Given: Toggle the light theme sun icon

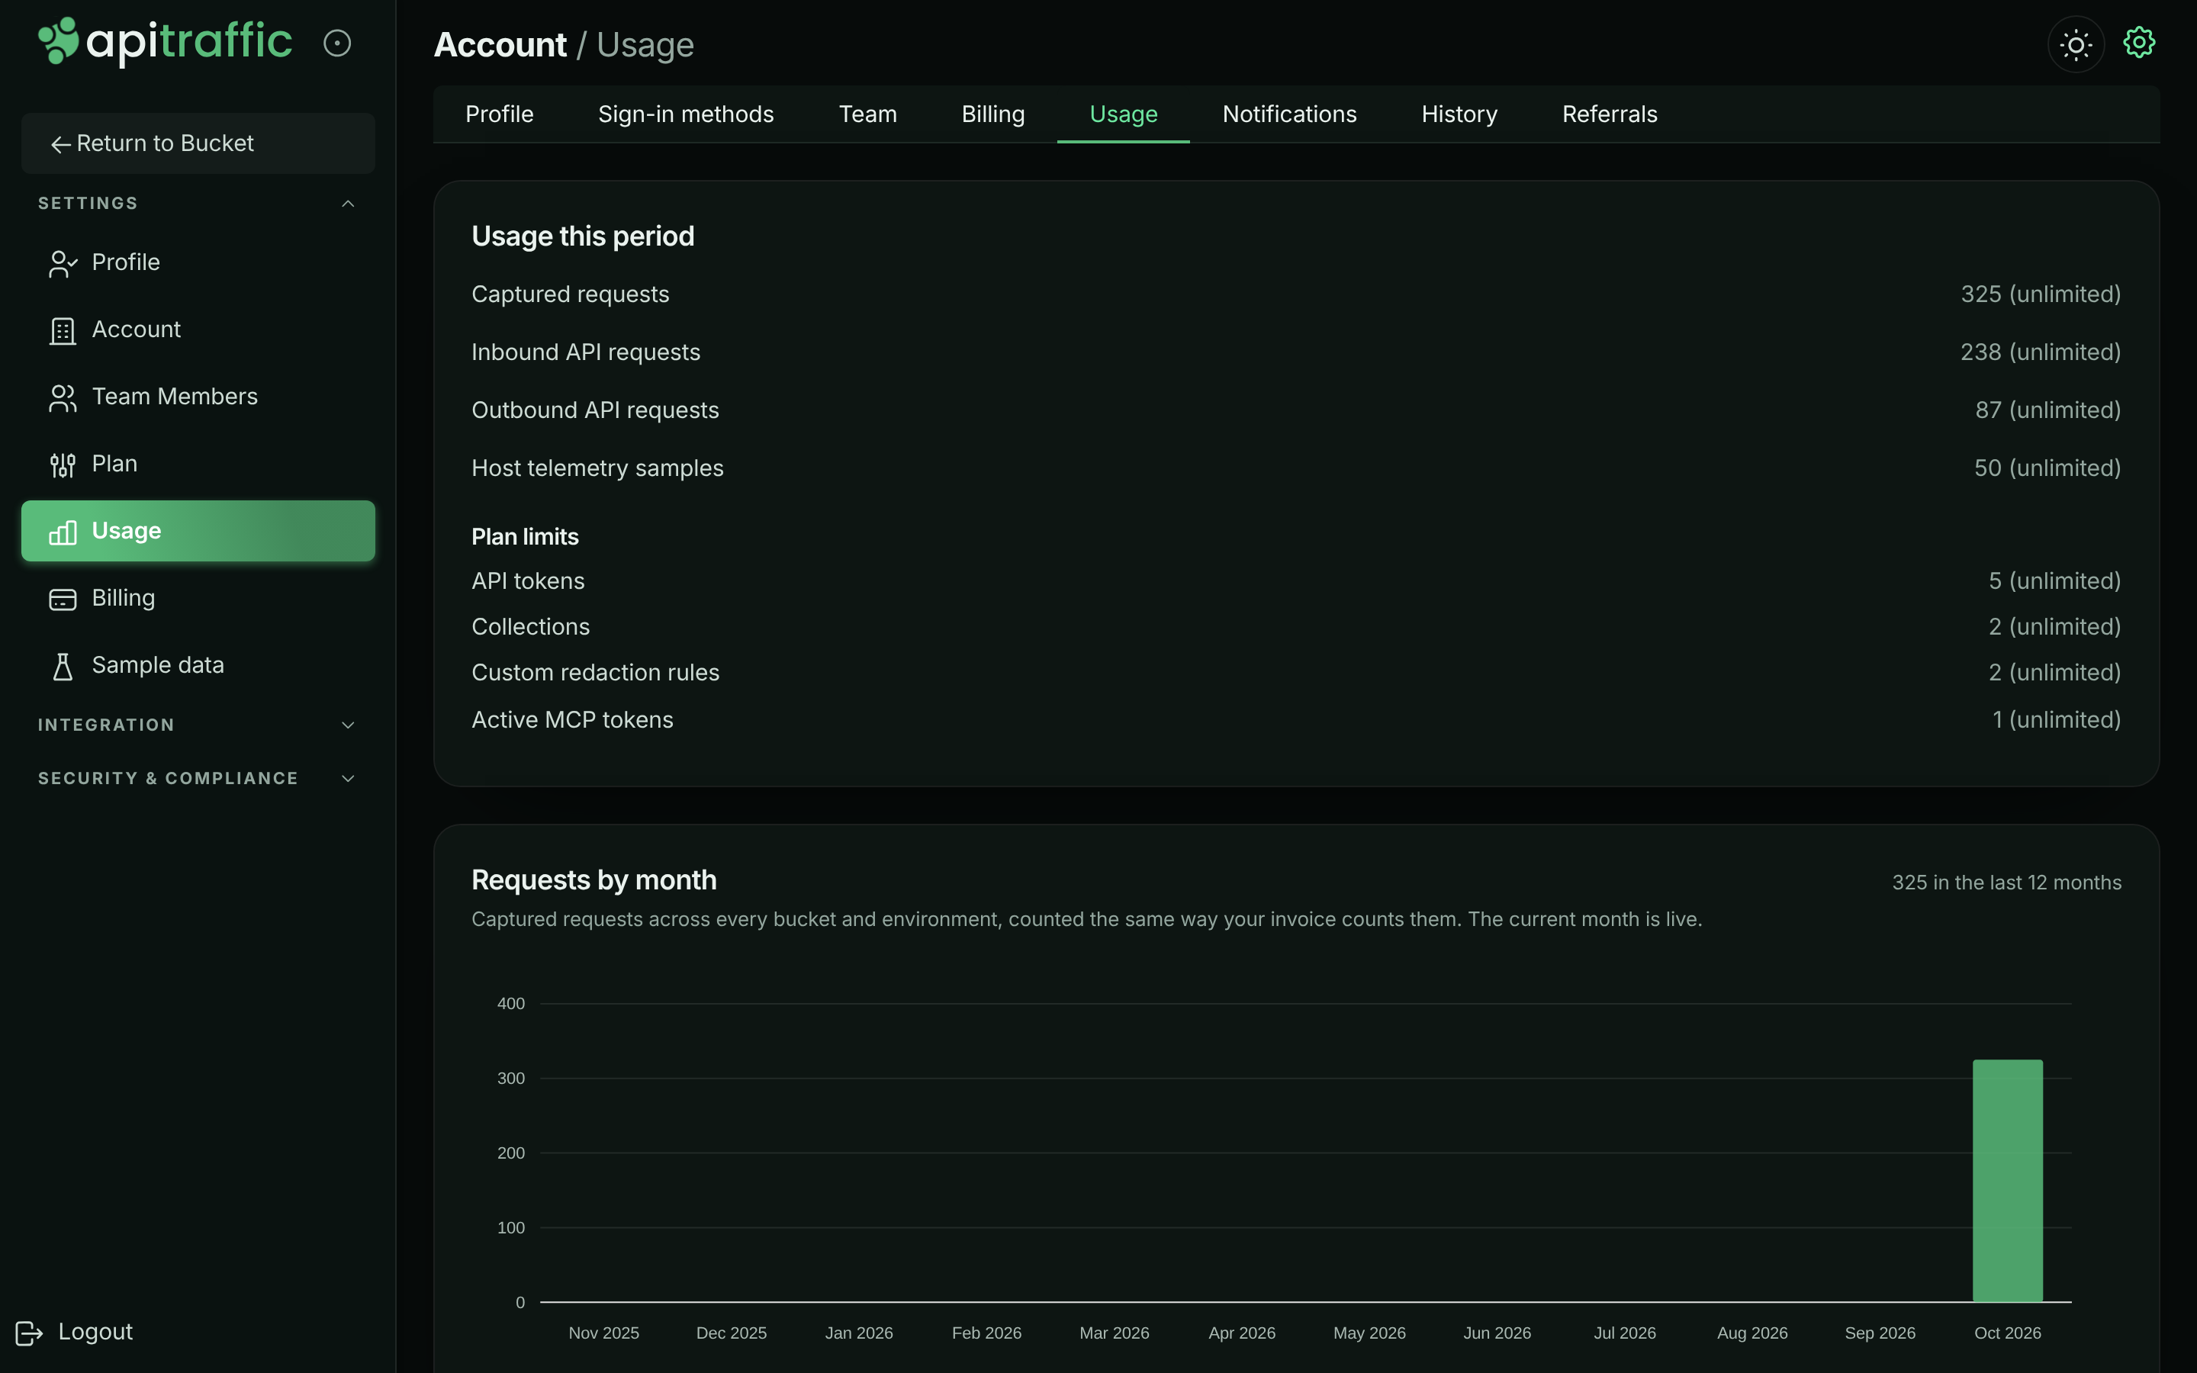Looking at the screenshot, I should (2076, 43).
